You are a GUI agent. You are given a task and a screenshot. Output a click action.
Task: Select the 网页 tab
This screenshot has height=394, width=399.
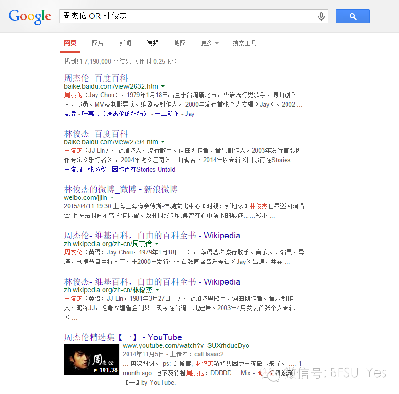coord(70,43)
